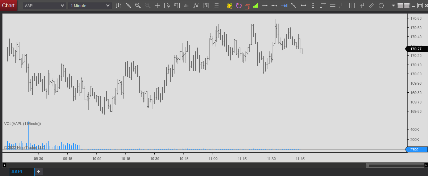This screenshot has width=428, height=176.
Task: Select the Ellipse drawing tool
Action: tap(381, 6)
